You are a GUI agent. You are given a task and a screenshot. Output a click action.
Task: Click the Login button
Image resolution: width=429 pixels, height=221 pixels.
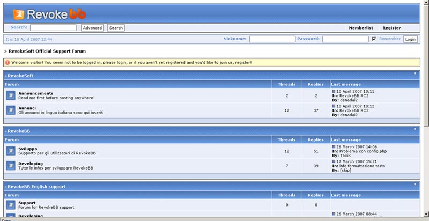[x=410, y=39]
